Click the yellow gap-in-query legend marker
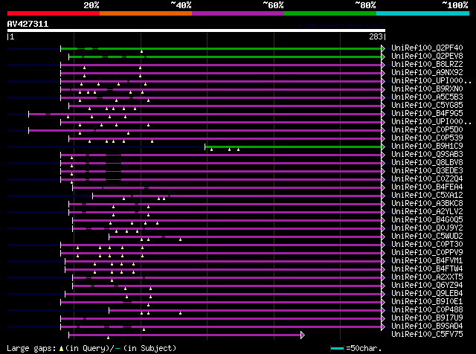The width and height of the screenshot is (476, 354). point(61,349)
